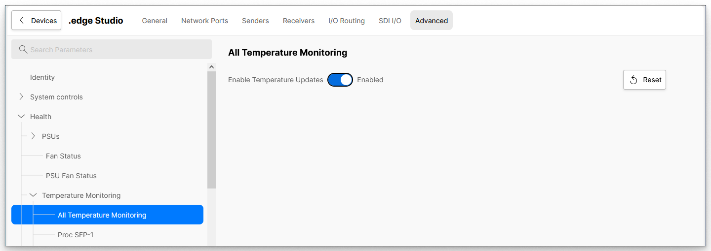
Task: Collapse the Health tree section
Action: click(21, 117)
